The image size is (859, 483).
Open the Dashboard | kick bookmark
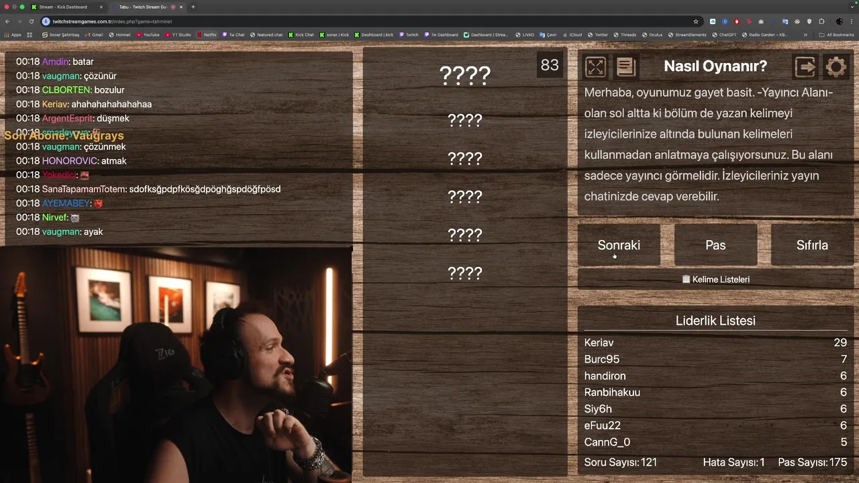[x=374, y=35]
